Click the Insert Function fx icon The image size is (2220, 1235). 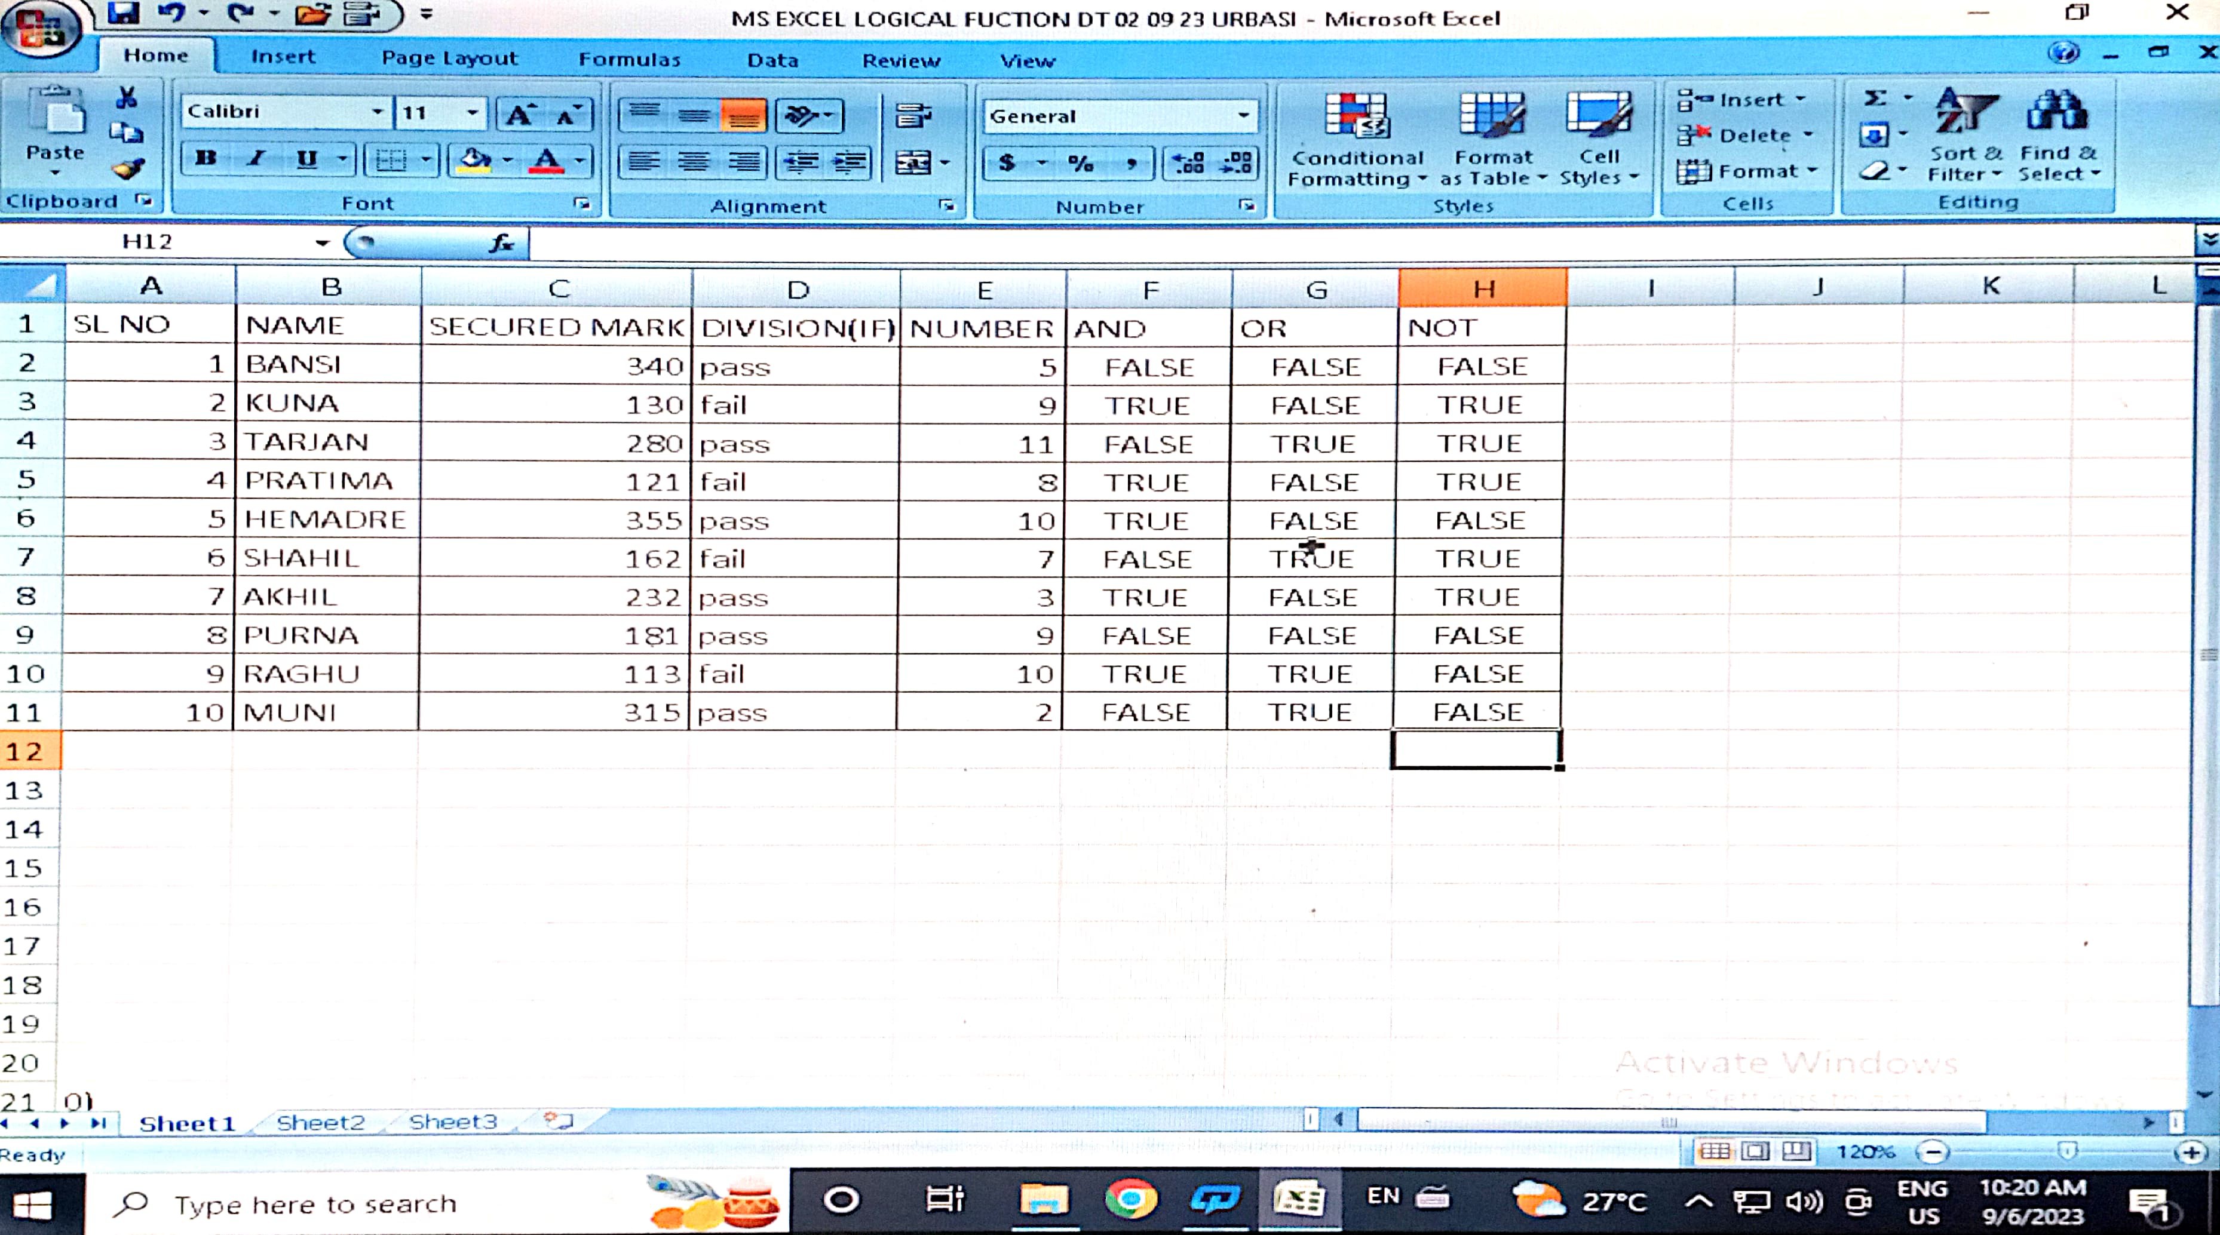click(502, 244)
